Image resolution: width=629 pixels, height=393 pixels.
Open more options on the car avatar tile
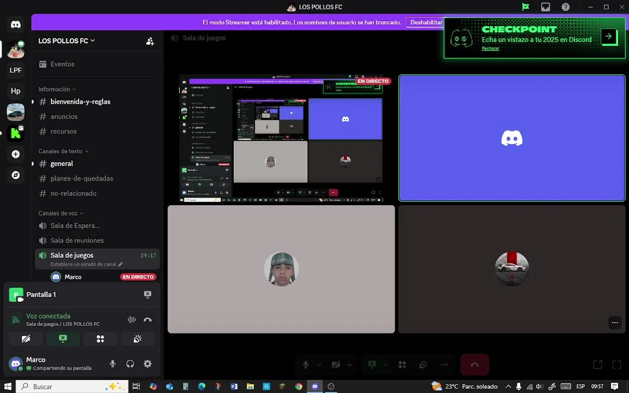[615, 323]
